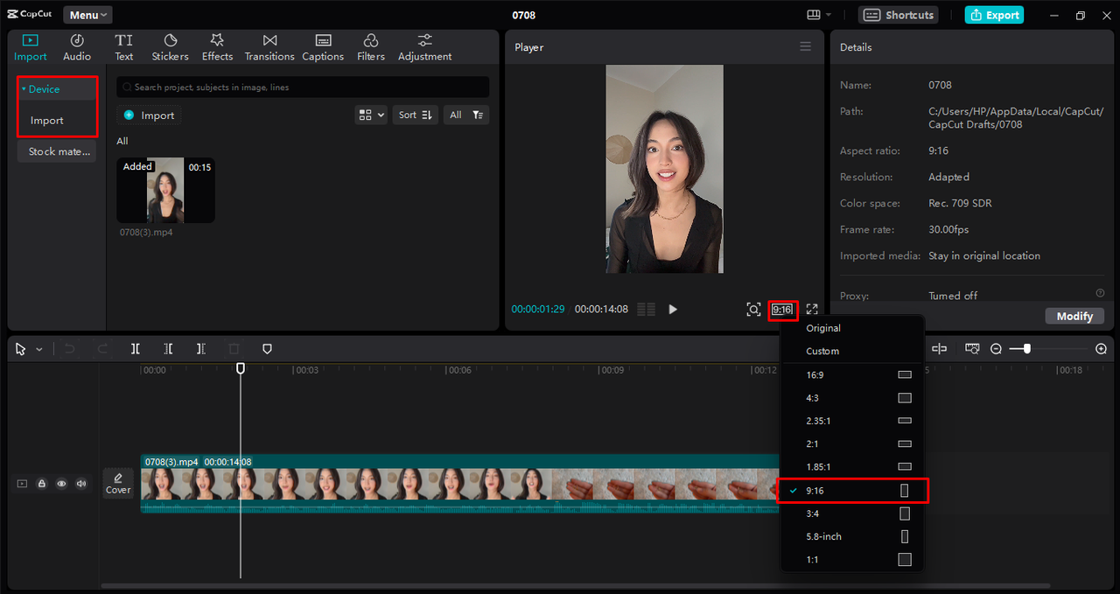Open the Stickers tab

(x=170, y=47)
